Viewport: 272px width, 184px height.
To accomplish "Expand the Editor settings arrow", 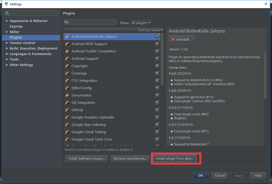I will [7, 32].
